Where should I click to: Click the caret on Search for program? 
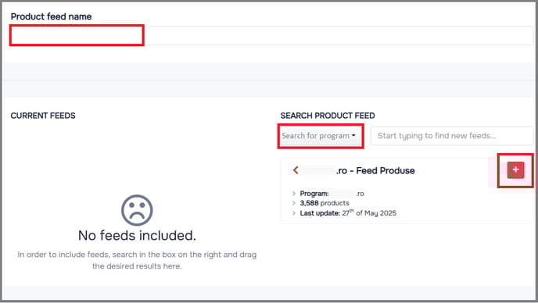pyautogui.click(x=353, y=135)
